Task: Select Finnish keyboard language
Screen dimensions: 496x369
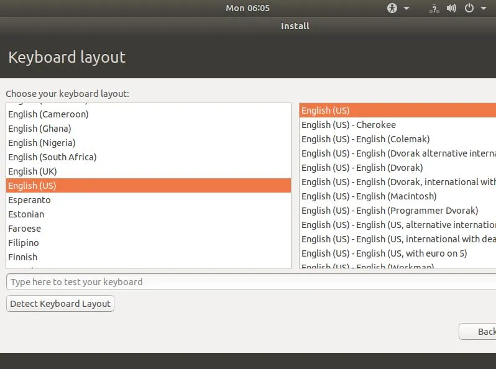Action: tap(23, 257)
